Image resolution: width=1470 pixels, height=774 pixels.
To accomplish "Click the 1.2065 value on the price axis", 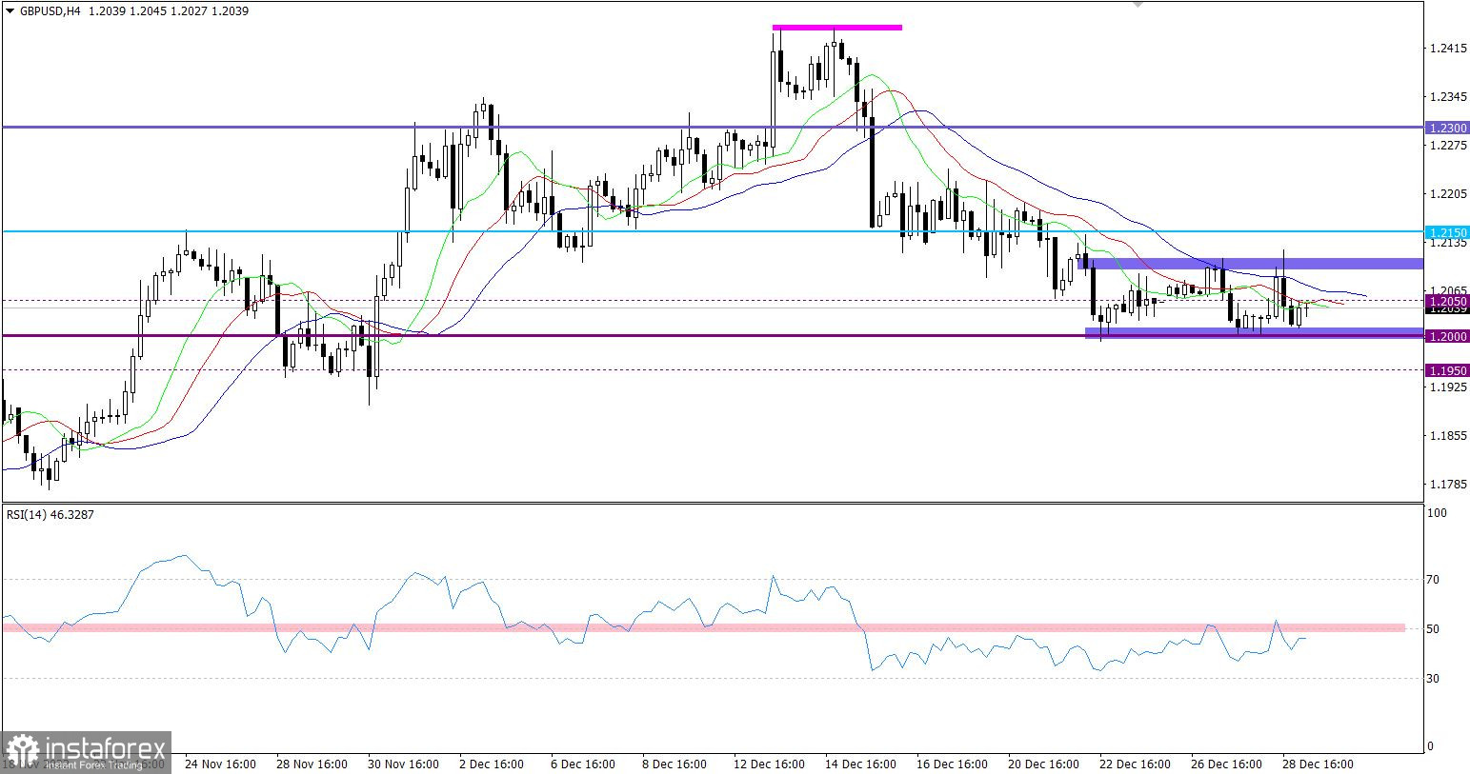I will (1446, 290).
